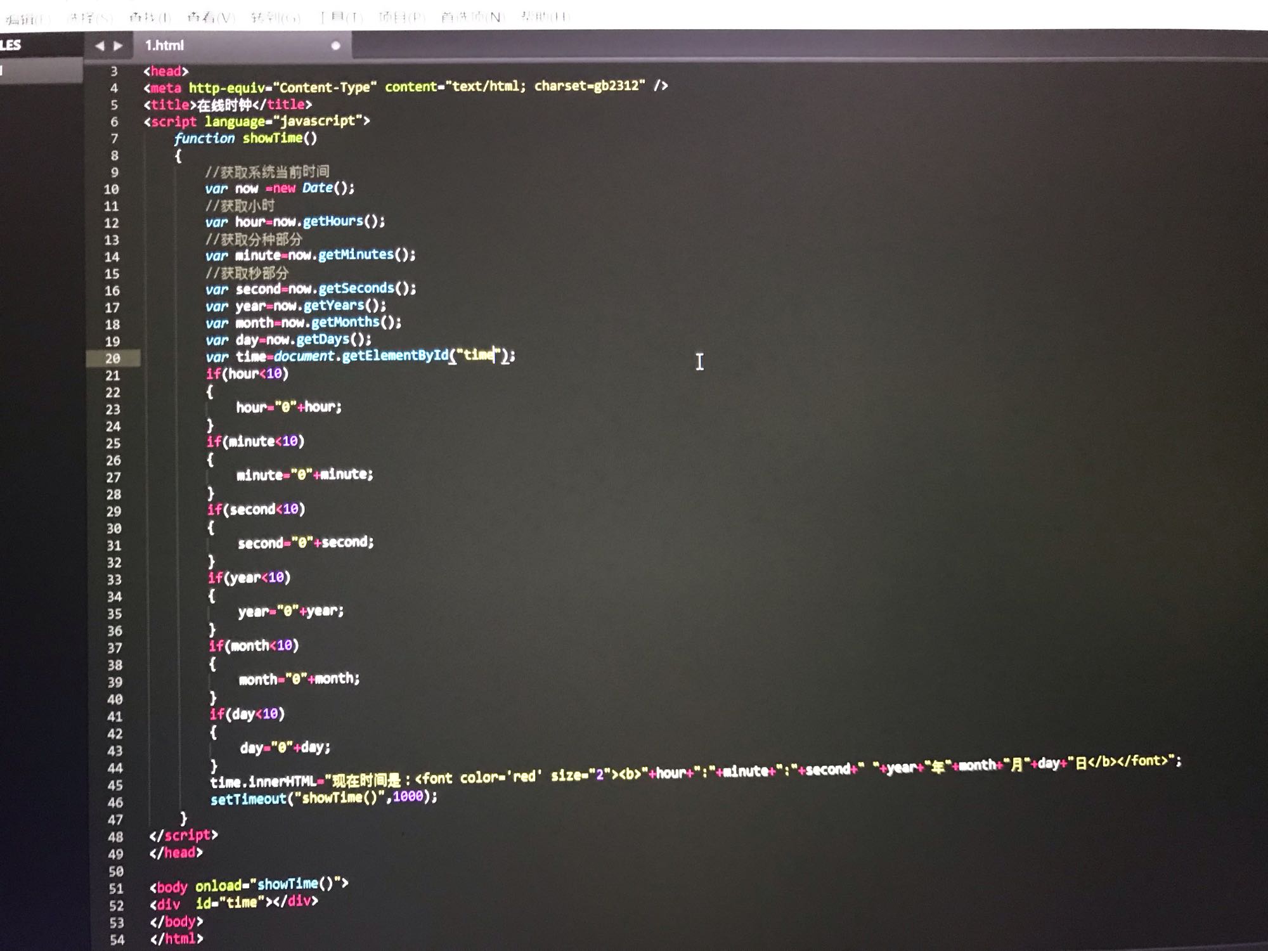This screenshot has width=1268, height=951.
Task: Open the 查找 find menu
Action: click(150, 17)
